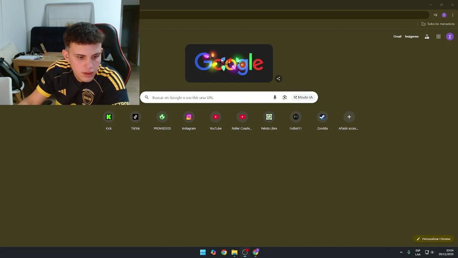Click microphone icon in system tray
The width and height of the screenshot is (458, 258).
tap(409, 252)
